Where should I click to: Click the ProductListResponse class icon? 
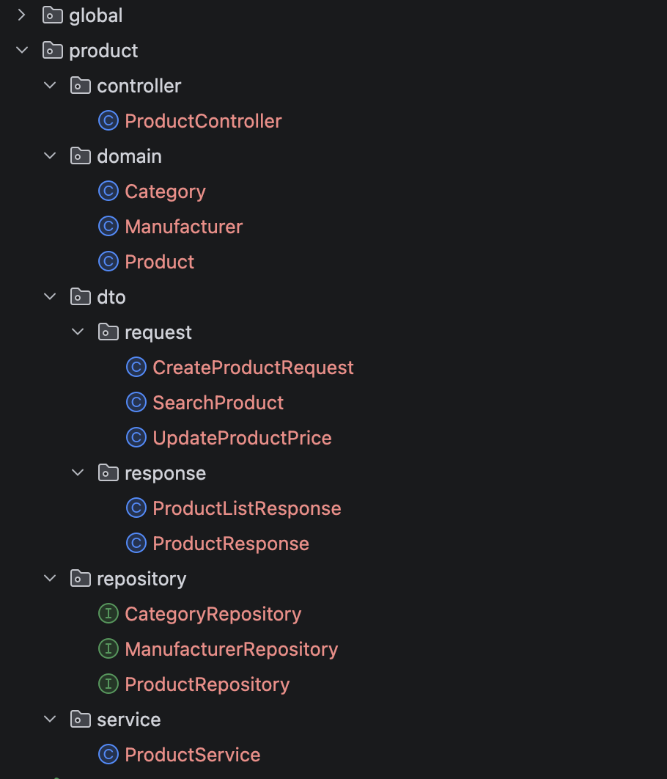pos(136,508)
